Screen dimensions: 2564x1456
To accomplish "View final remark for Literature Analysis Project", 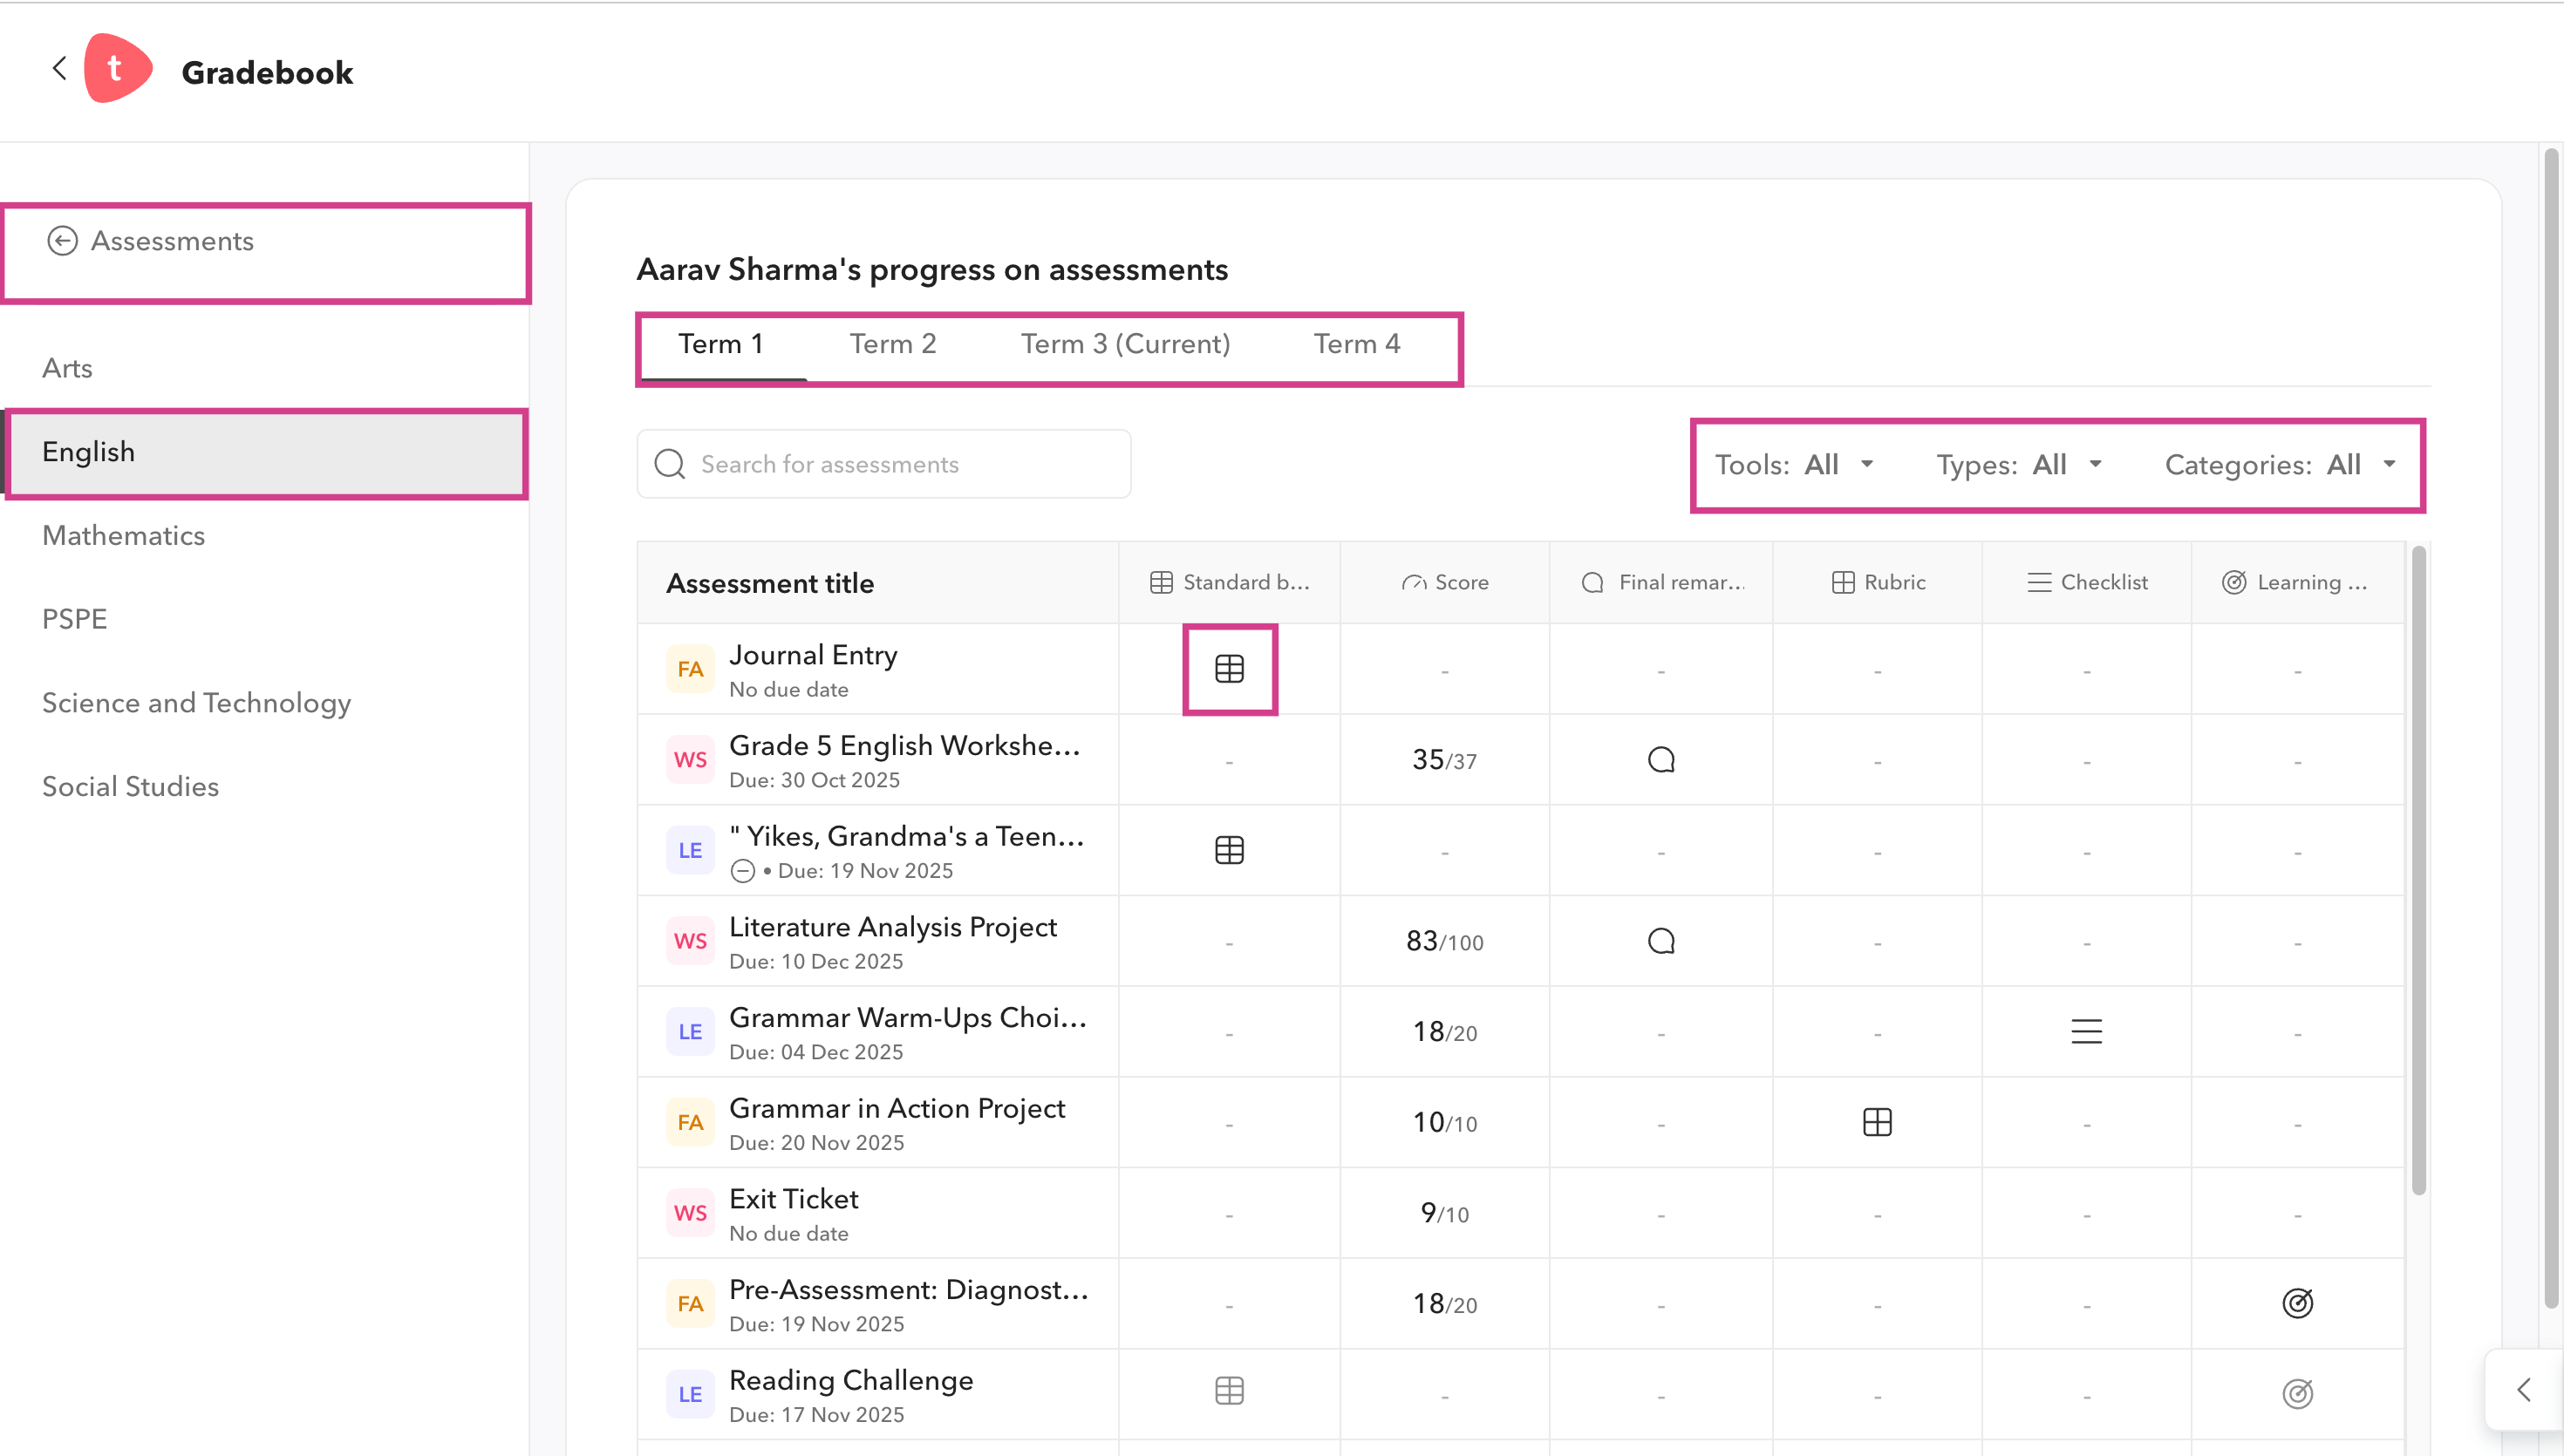I will 1661,941.
